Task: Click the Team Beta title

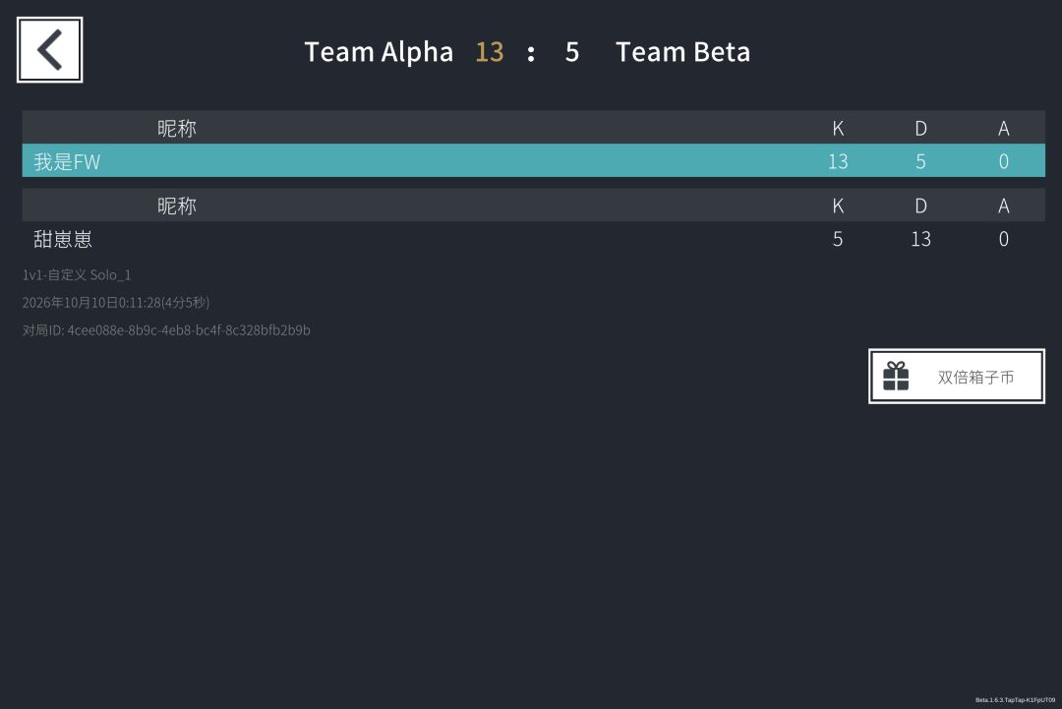Action: point(682,52)
